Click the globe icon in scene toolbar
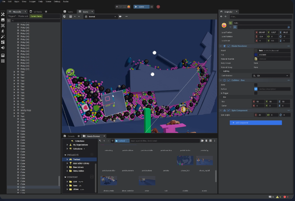The height and width of the screenshot is (201, 295). click(65, 17)
